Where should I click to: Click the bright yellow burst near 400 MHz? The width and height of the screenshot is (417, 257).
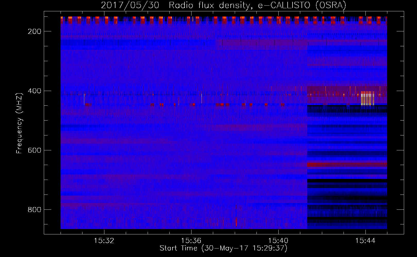click(368, 98)
